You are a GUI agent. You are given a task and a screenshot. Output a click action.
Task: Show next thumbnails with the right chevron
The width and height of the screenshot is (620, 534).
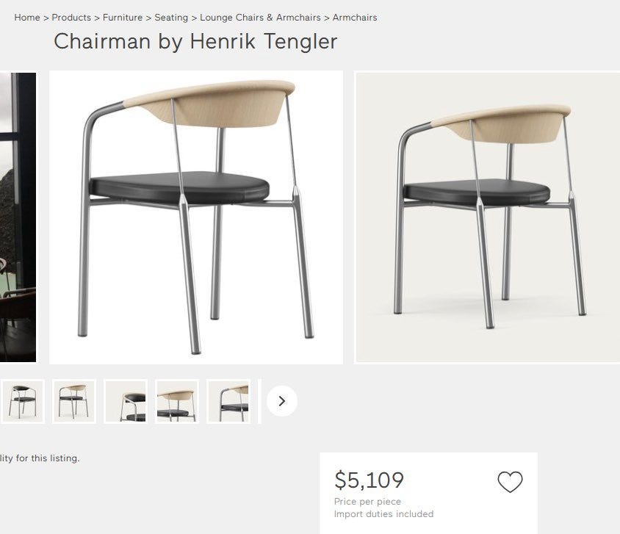click(282, 401)
